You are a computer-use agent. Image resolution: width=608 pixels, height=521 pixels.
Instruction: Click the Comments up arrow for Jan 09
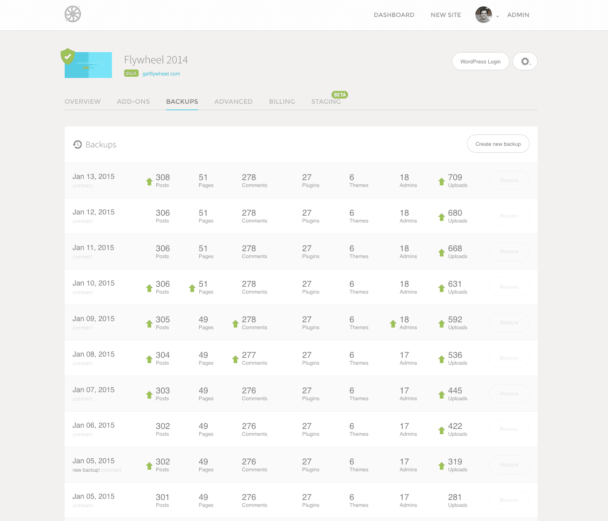[235, 324]
